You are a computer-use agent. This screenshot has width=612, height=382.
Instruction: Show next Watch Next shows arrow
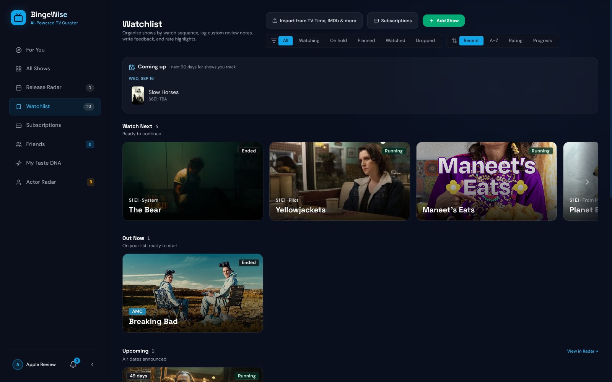click(587, 182)
